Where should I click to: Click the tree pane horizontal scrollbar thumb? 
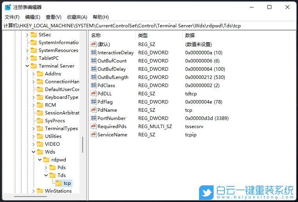tap(31, 197)
